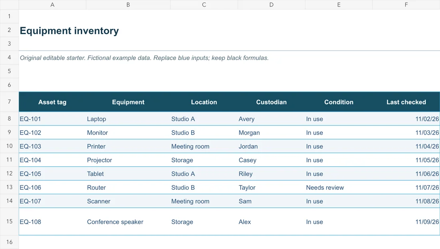Select the Equipment header cell
Viewport: 440px width, 249px height.
tap(128, 102)
